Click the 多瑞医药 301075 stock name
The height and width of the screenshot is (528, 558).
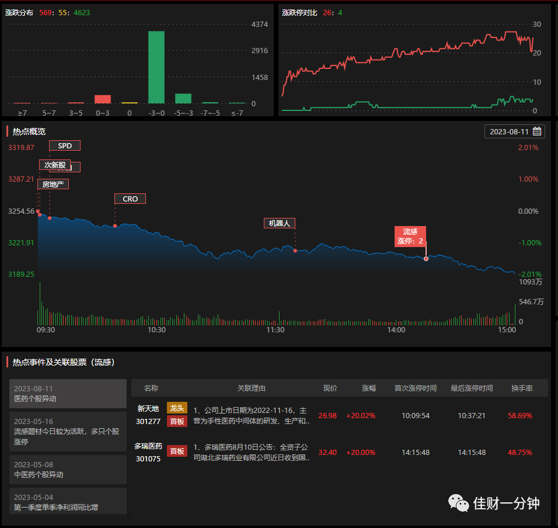pos(148,446)
